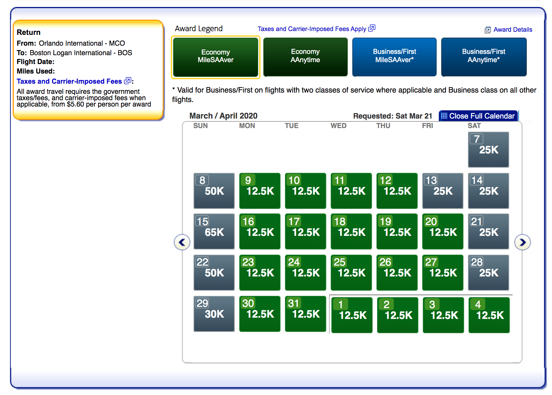Click popup icon next to Taxes and Carrier-Imposed Fees
Screen dimensions: 552x395
(128, 81)
